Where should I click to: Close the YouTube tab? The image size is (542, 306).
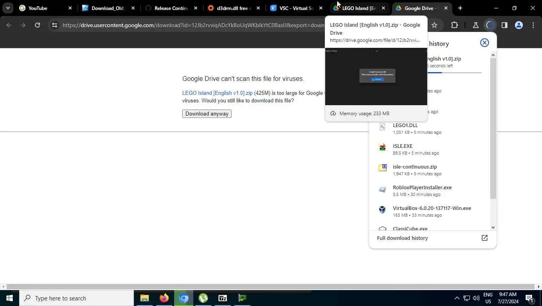(70, 8)
